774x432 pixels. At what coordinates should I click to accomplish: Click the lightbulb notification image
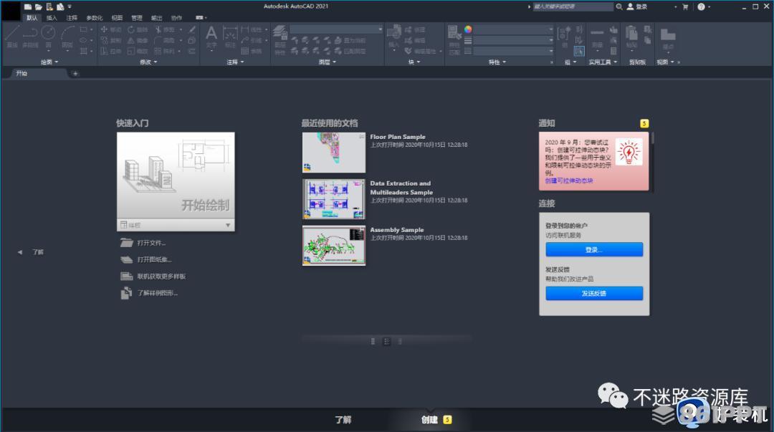(629, 152)
